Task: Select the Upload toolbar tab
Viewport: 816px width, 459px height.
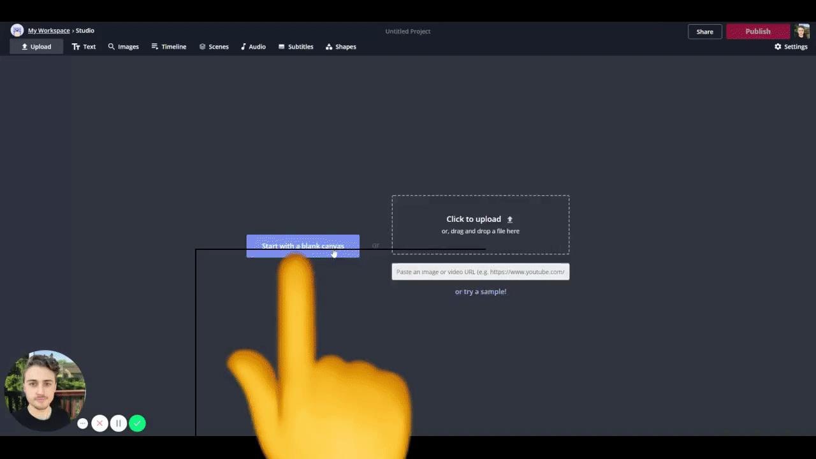Action: (36, 47)
